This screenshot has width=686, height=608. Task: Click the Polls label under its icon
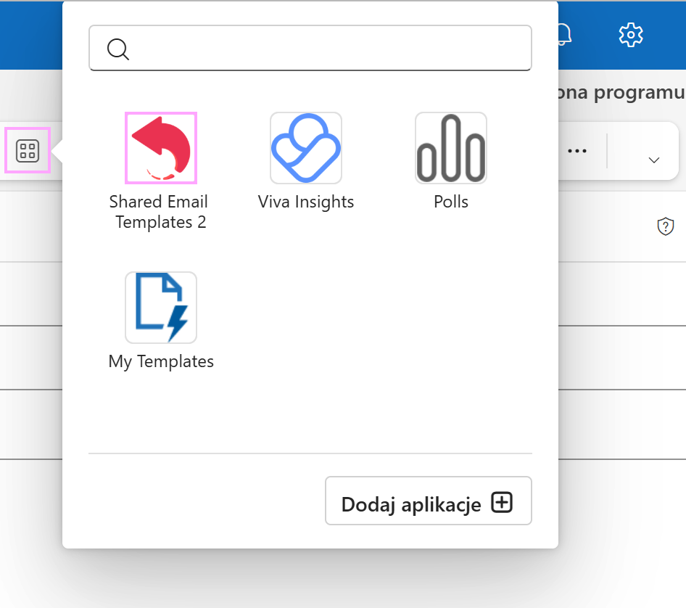(x=450, y=202)
